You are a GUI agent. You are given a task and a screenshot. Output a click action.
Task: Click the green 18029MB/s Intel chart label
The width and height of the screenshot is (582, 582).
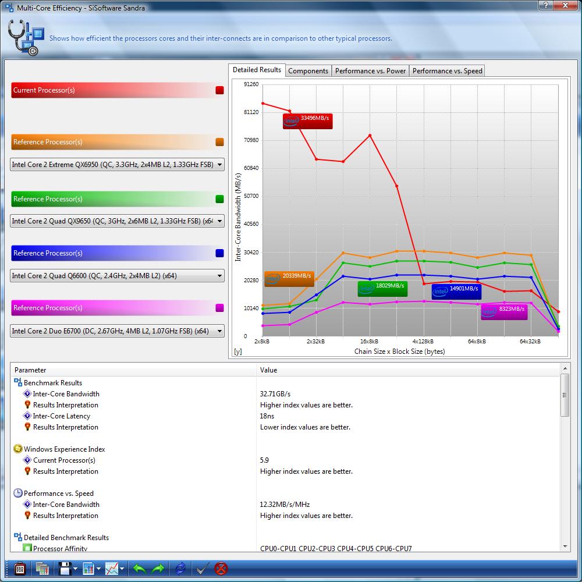point(382,289)
